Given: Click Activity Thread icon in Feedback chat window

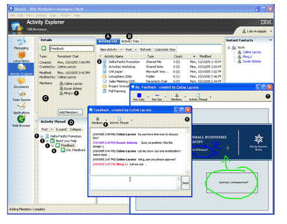Looking at the screenshot, I should (119, 118).
